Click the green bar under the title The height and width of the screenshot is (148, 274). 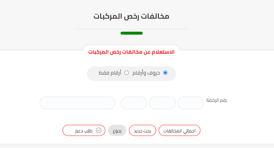pos(131,33)
